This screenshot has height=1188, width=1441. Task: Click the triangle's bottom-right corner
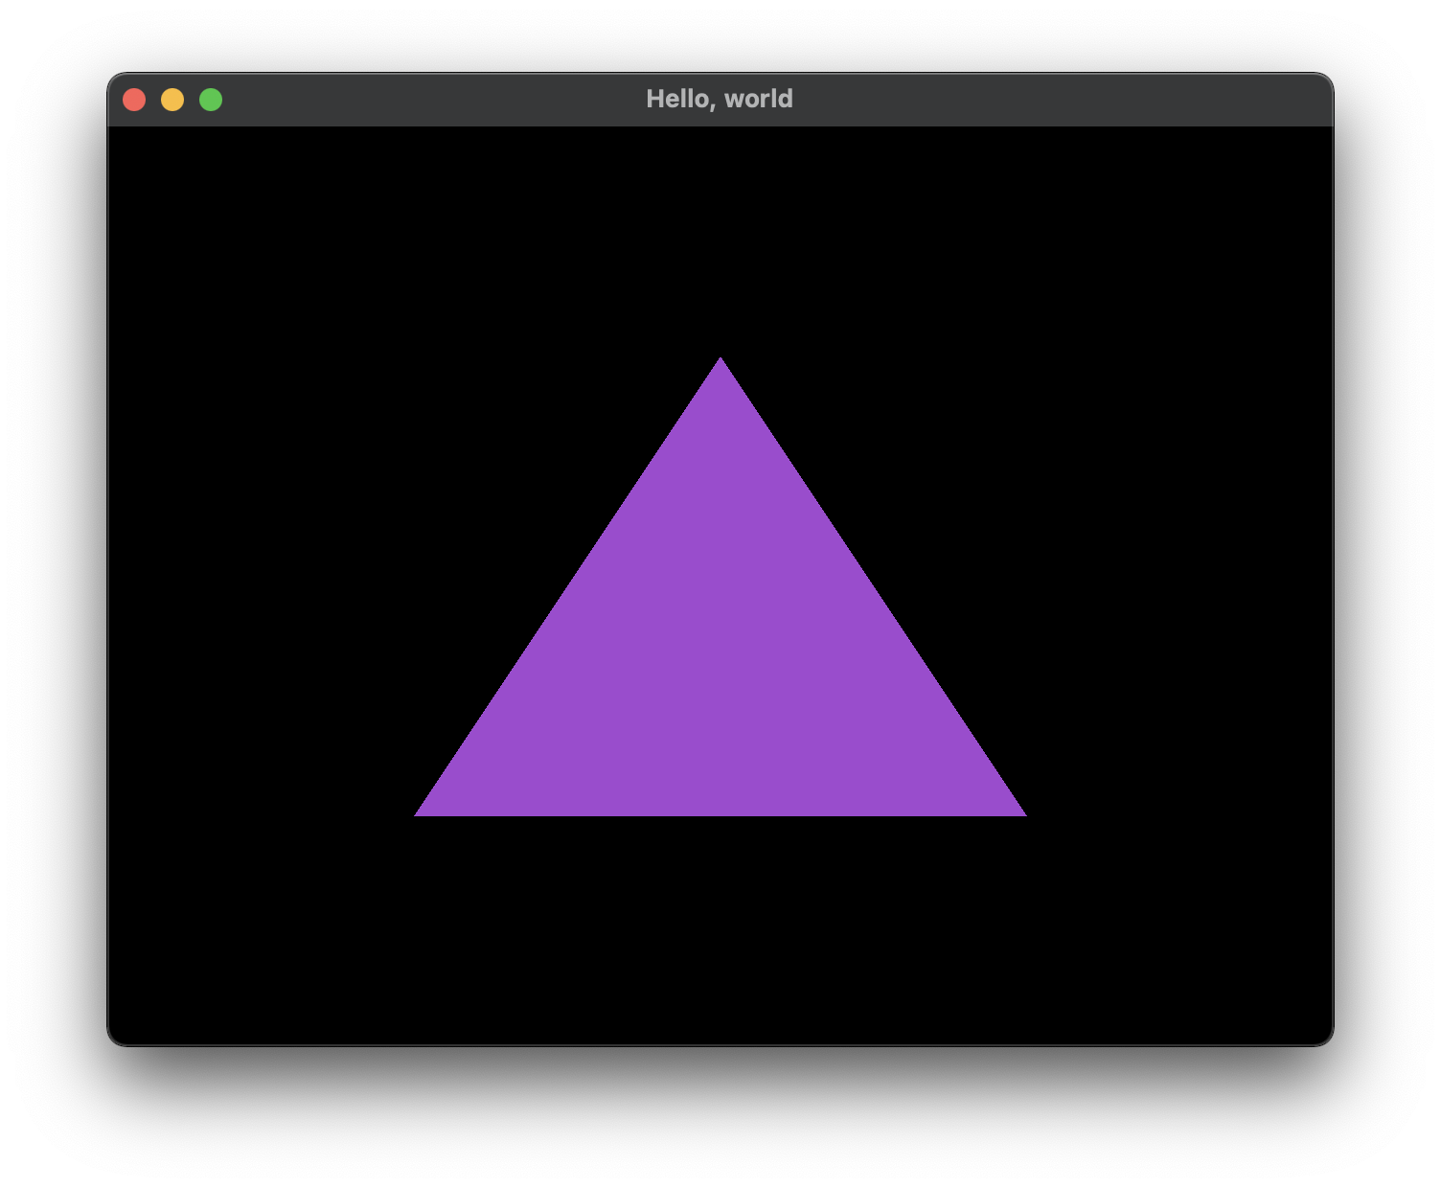pos(1018,810)
